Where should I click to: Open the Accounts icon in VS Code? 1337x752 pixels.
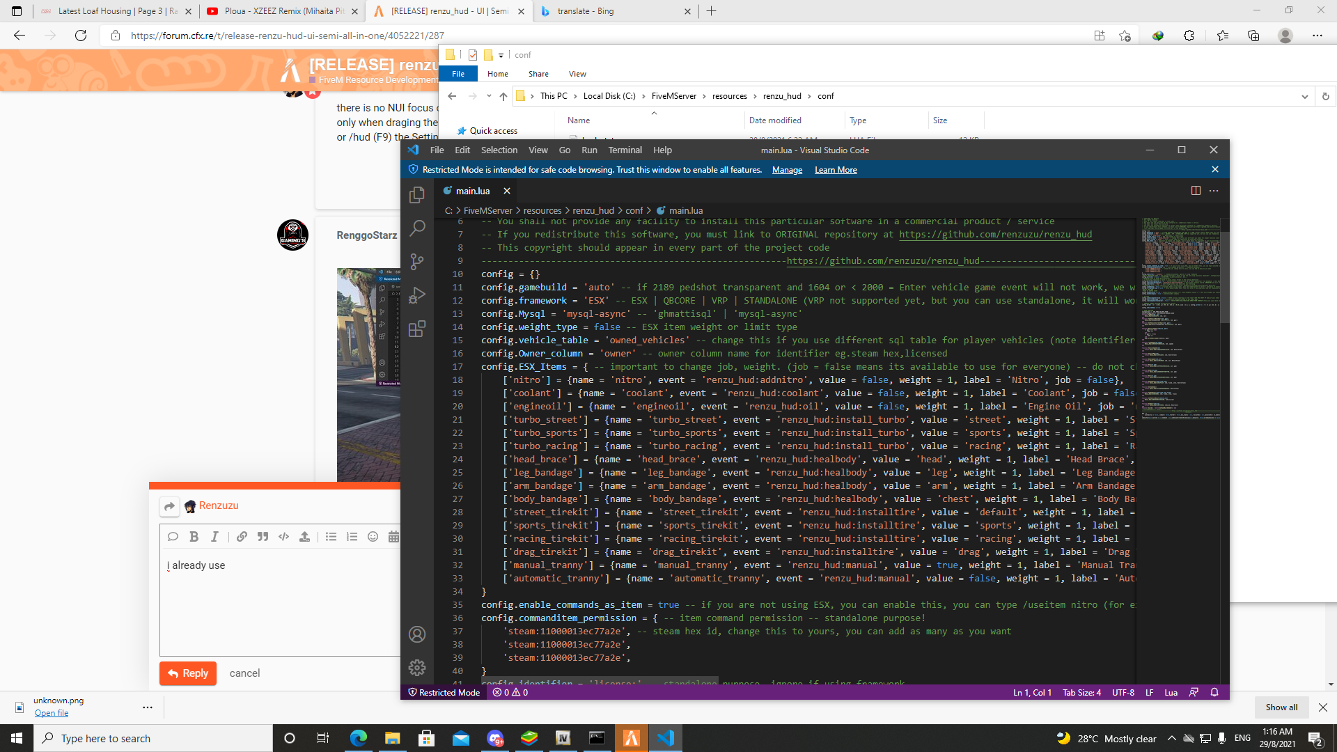(x=417, y=634)
